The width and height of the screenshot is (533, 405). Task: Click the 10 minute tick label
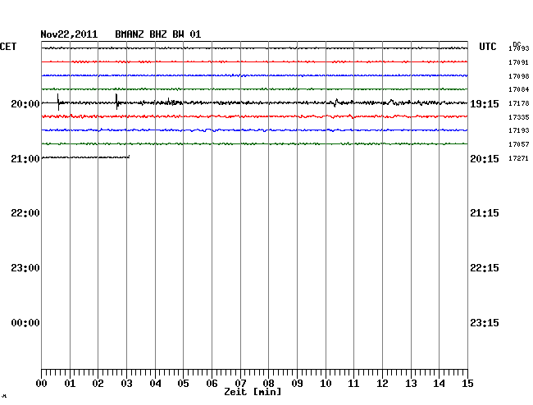tap(326, 384)
